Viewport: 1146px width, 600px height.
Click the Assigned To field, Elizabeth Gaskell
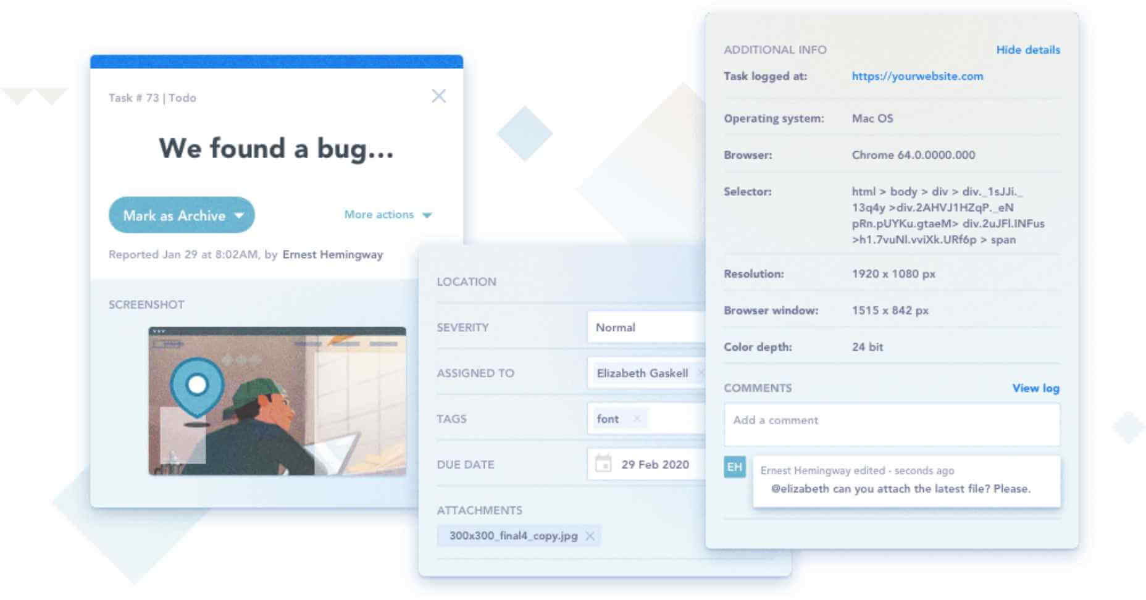click(642, 373)
